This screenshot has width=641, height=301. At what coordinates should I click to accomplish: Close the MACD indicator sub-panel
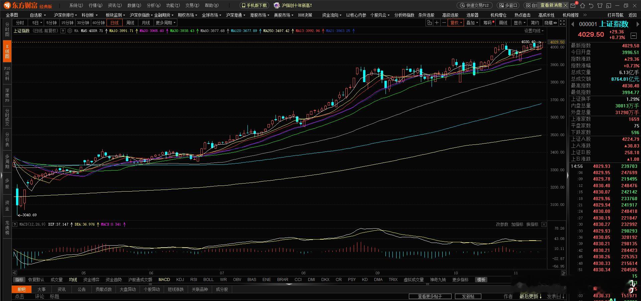pos(544,224)
